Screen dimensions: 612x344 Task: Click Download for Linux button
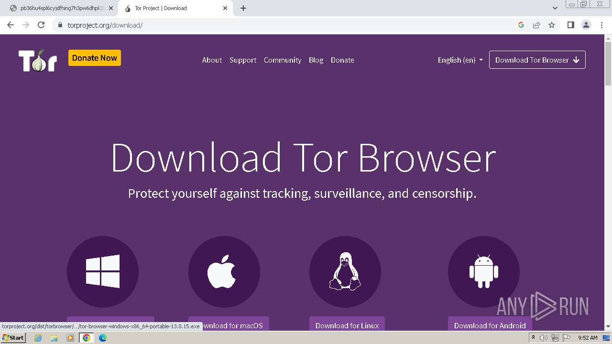pyautogui.click(x=347, y=324)
